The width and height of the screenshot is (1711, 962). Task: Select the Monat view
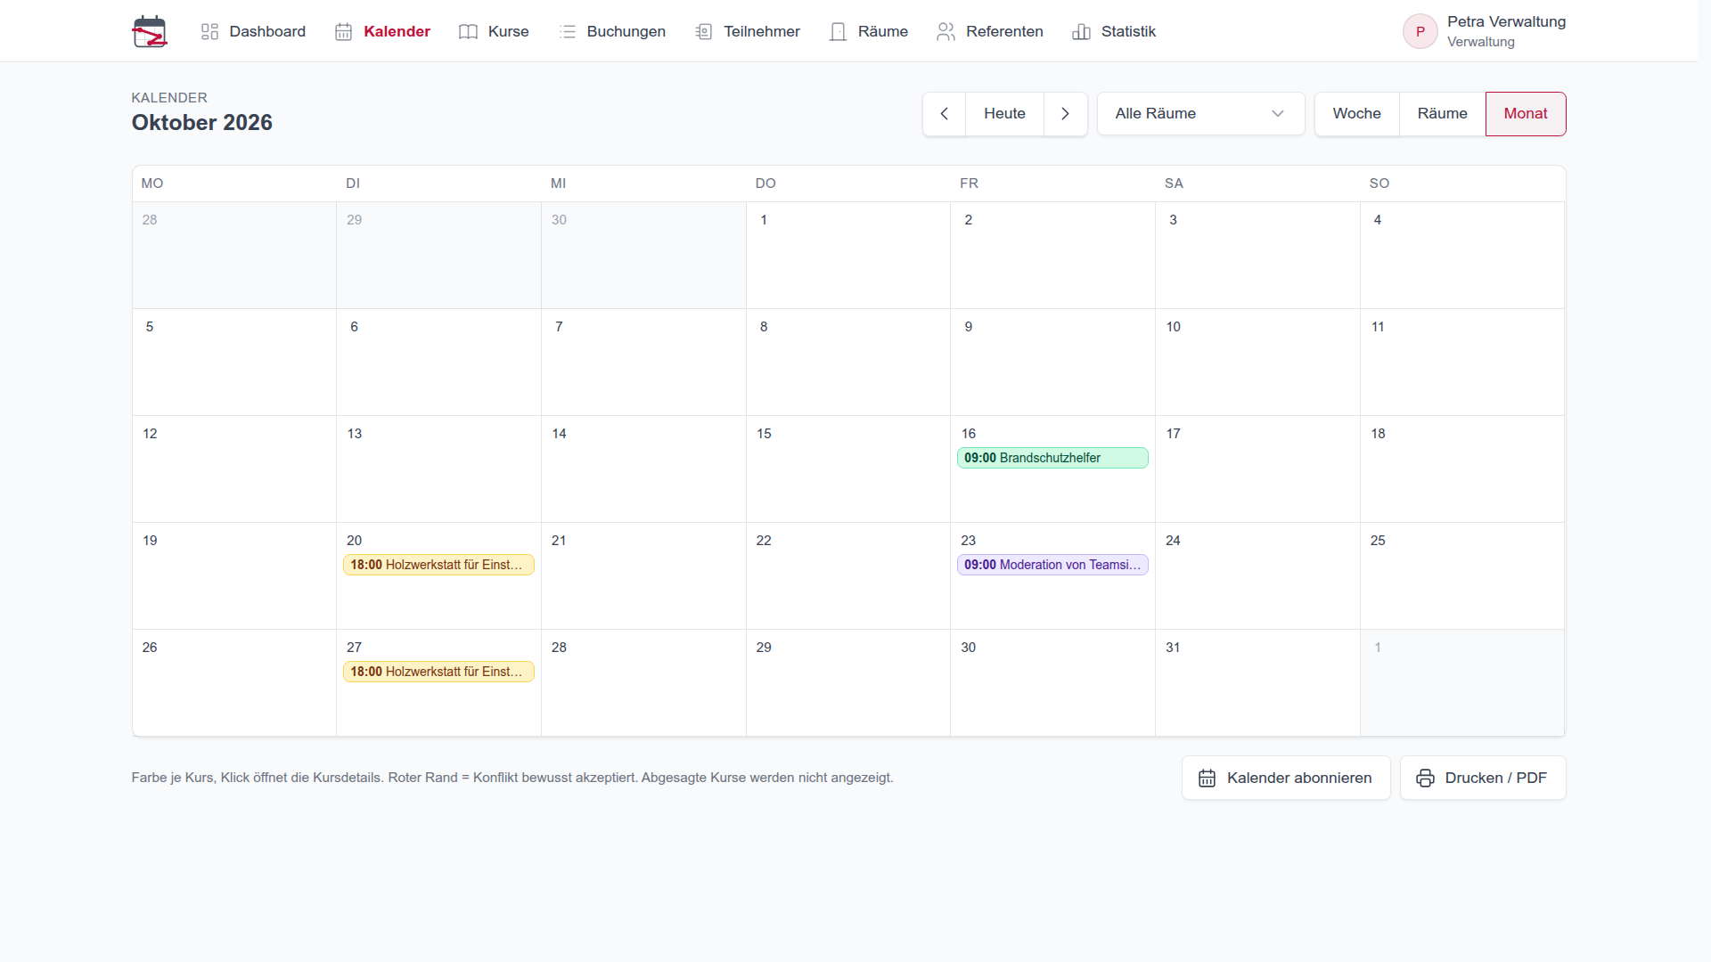(x=1526, y=114)
